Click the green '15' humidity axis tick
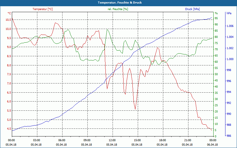Image resolution: width=237 pixels, height=148 pixels. [216, 118]
